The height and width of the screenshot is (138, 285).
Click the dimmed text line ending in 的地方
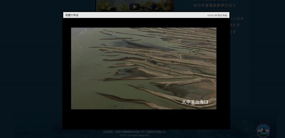(x=213, y=6)
